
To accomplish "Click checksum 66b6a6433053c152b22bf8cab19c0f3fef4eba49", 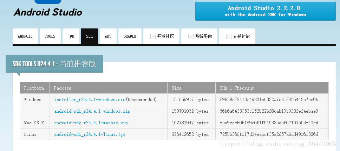I will [269, 111].
